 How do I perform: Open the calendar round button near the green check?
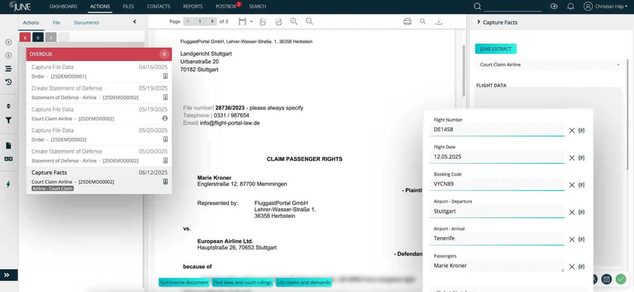click(607, 279)
